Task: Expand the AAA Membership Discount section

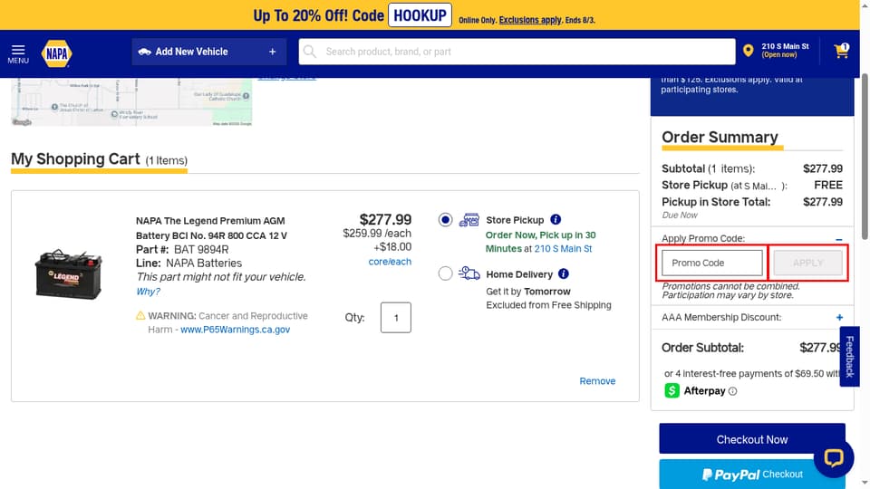Action: pos(839,318)
